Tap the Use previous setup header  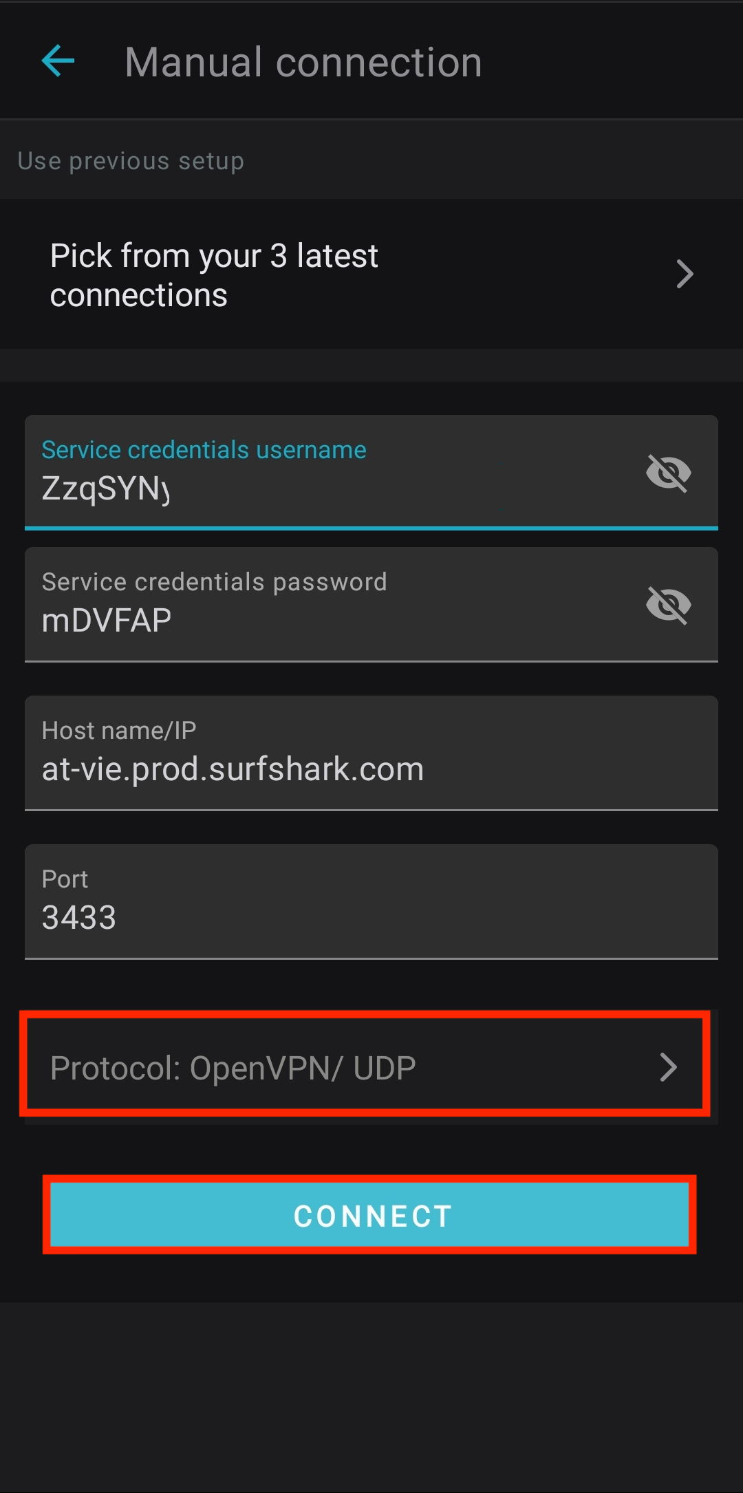[131, 161]
